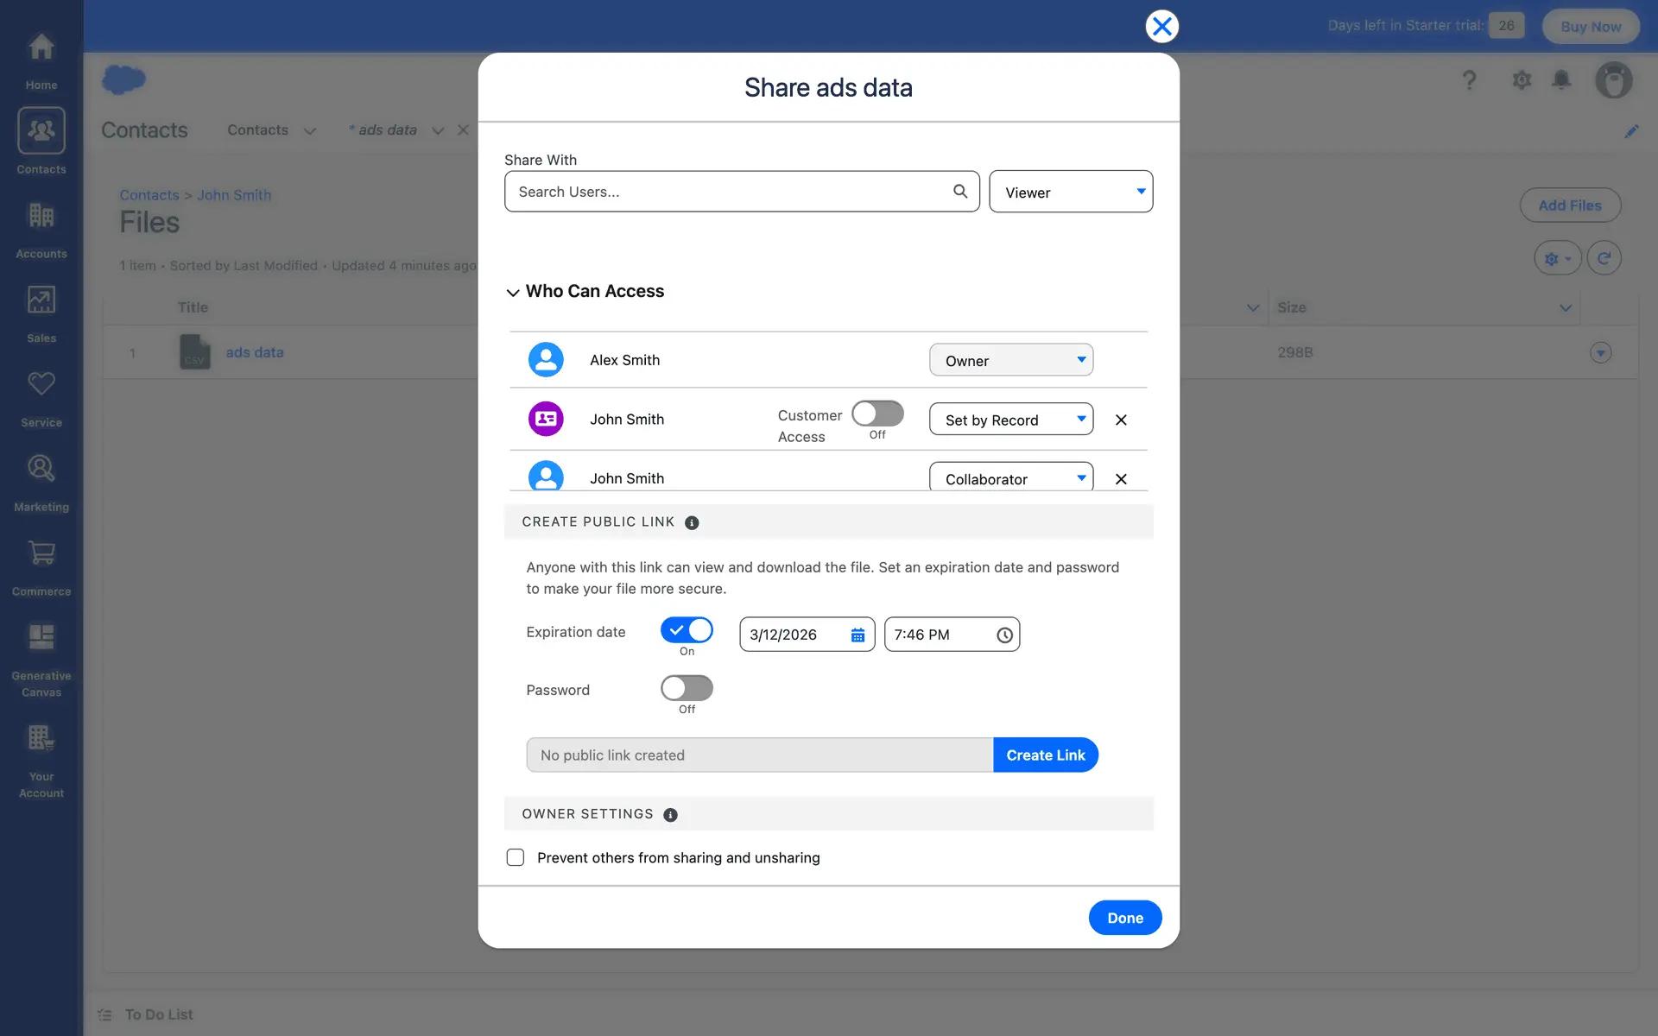Collapse the Who Can Access section
This screenshot has width=1658, height=1036.
point(513,293)
